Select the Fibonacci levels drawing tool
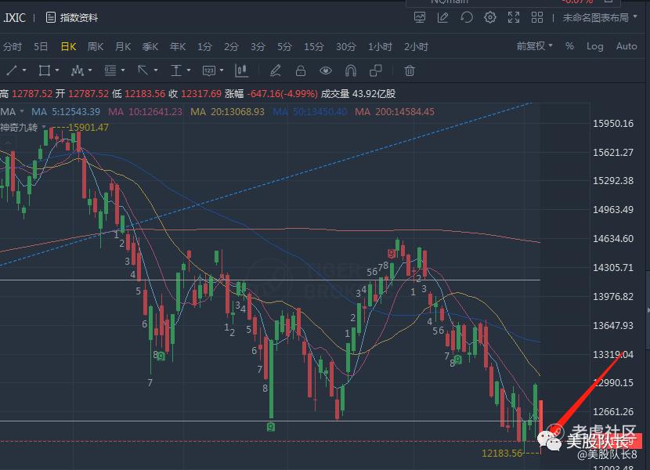This screenshot has width=650, height=470. click(x=110, y=70)
